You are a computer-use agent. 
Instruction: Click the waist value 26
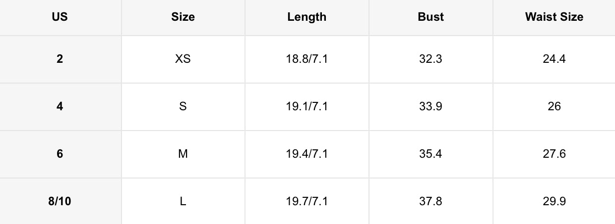pos(554,107)
